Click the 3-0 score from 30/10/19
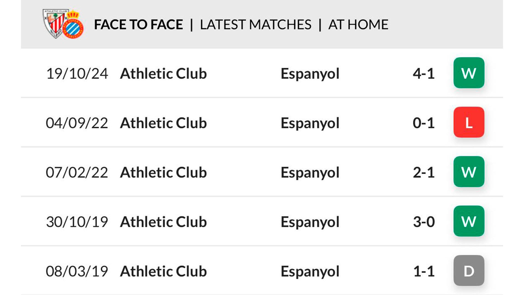524x295 pixels. [424, 222]
